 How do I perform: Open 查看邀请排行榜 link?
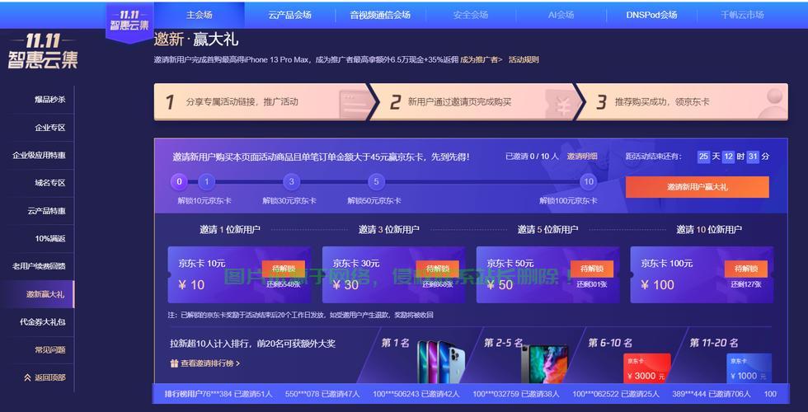click(x=209, y=363)
